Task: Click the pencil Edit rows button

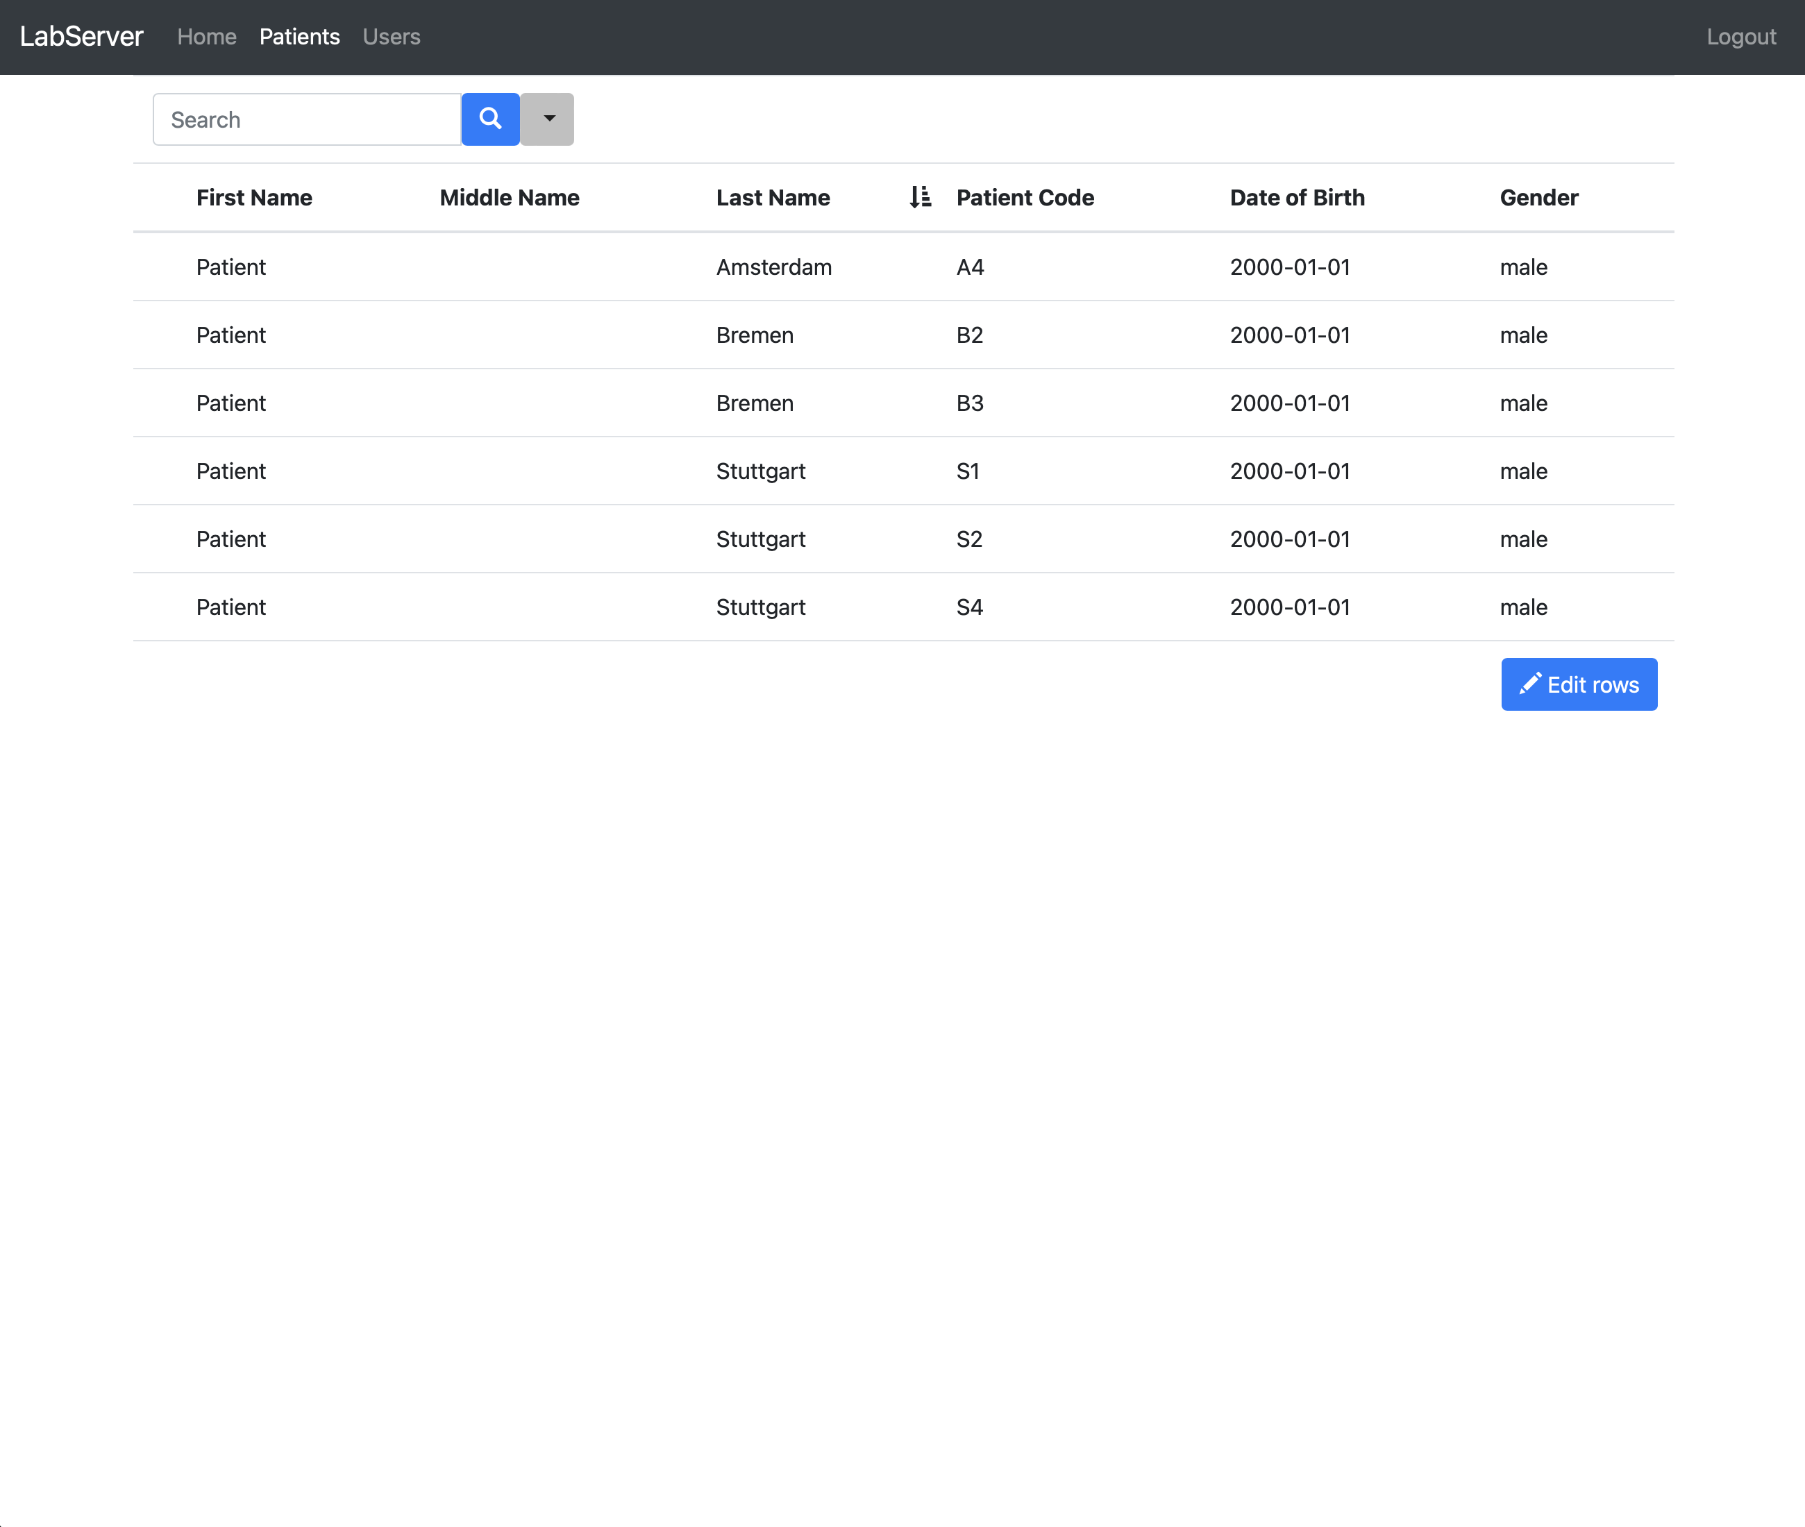Action: [x=1578, y=684]
